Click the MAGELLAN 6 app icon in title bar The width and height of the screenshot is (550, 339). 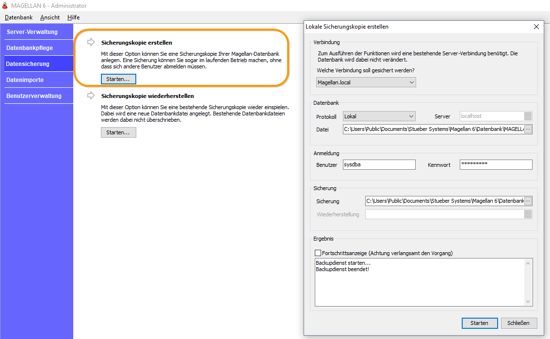tap(5, 6)
